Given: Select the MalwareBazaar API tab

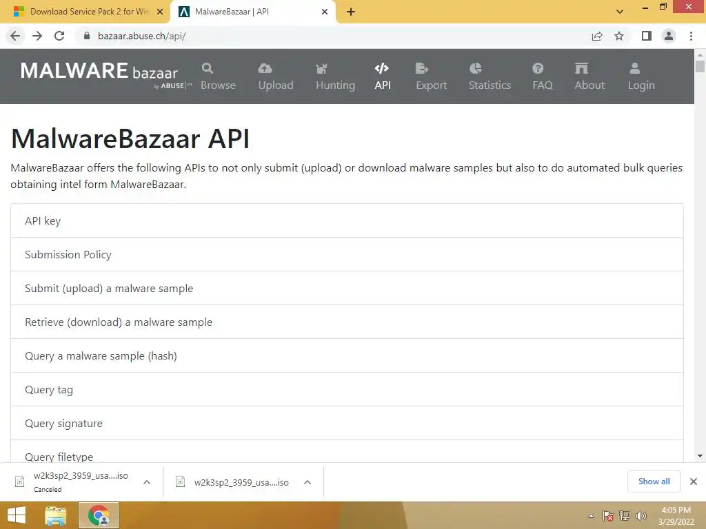Looking at the screenshot, I should click(x=253, y=12).
